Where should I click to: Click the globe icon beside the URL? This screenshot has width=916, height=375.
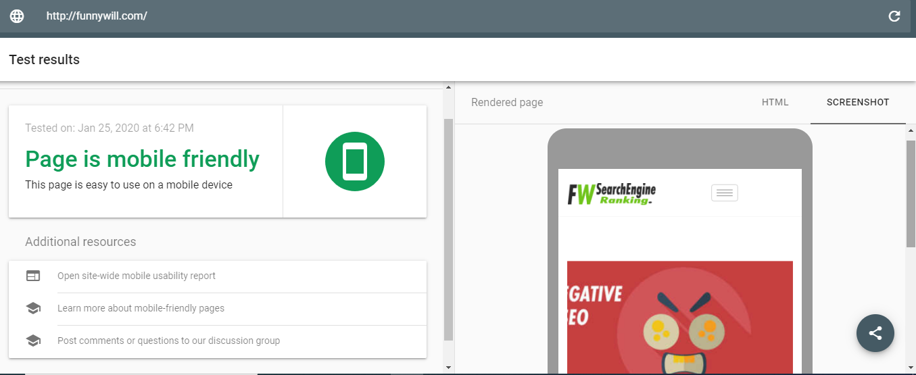[x=17, y=16]
